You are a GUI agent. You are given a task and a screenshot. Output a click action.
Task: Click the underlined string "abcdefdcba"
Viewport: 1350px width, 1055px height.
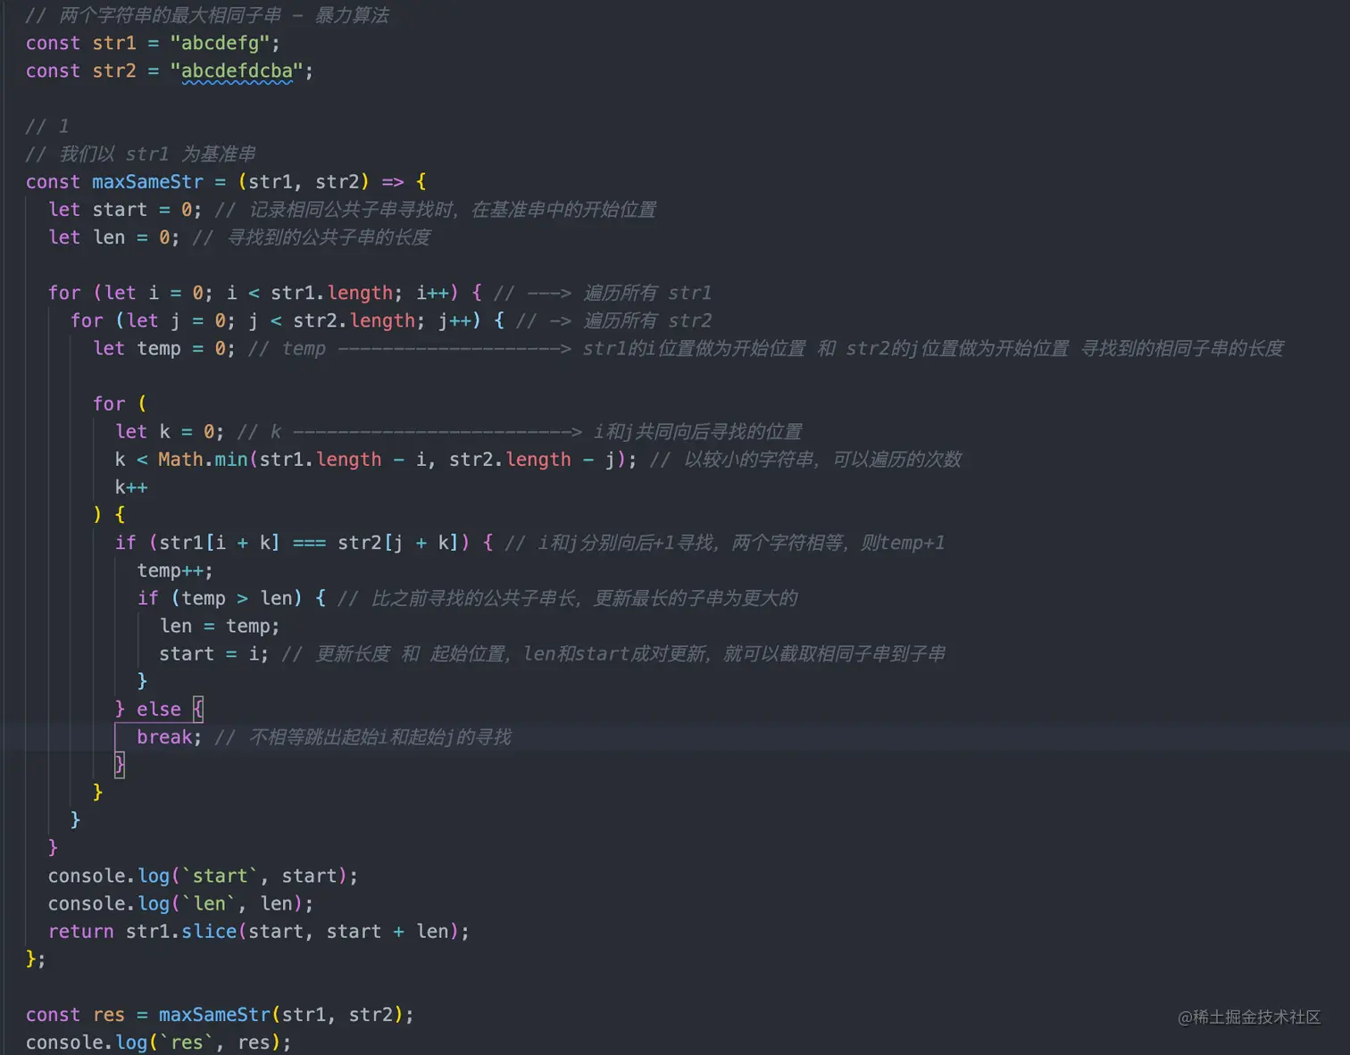coord(237,71)
